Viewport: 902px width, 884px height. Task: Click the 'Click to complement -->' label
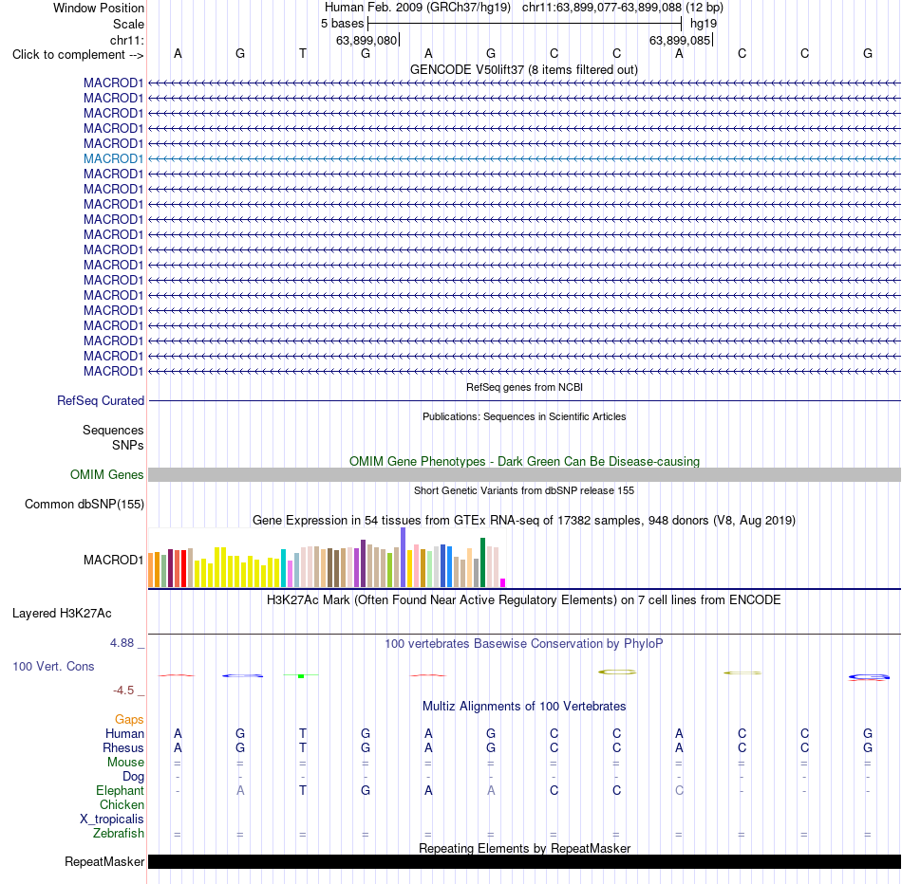pos(78,55)
